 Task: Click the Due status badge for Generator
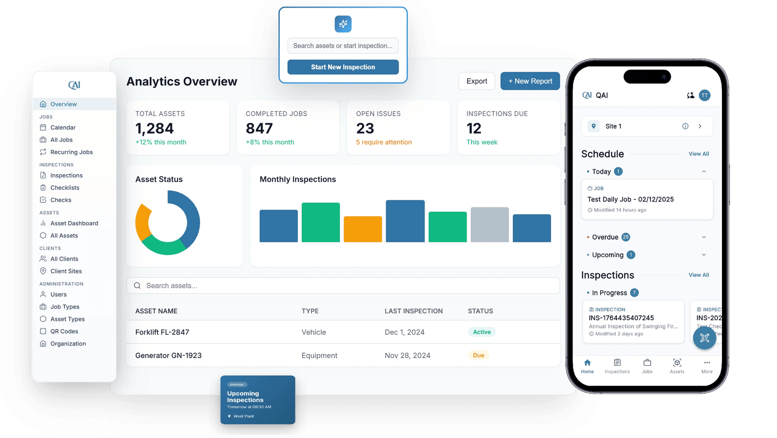[478, 355]
